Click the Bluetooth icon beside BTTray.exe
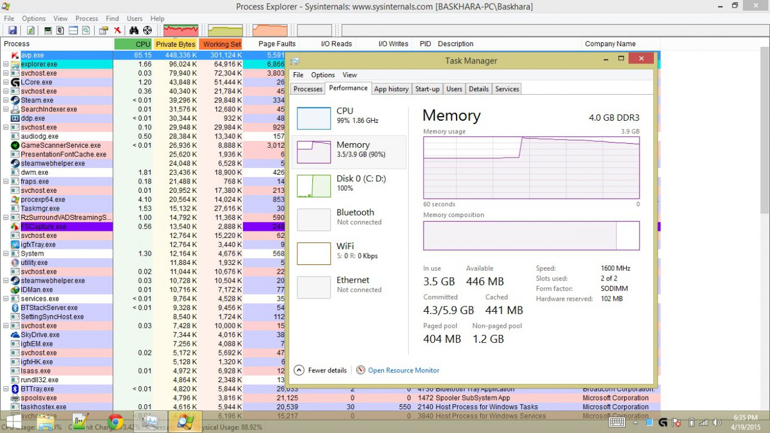Viewport: 770px width, 433px height. 15,389
